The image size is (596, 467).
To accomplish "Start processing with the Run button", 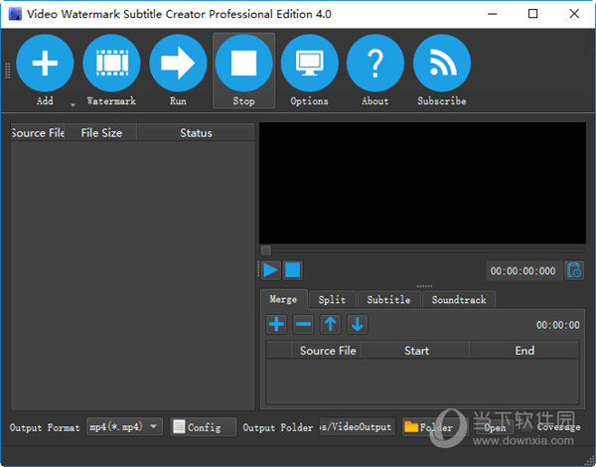I will (178, 71).
